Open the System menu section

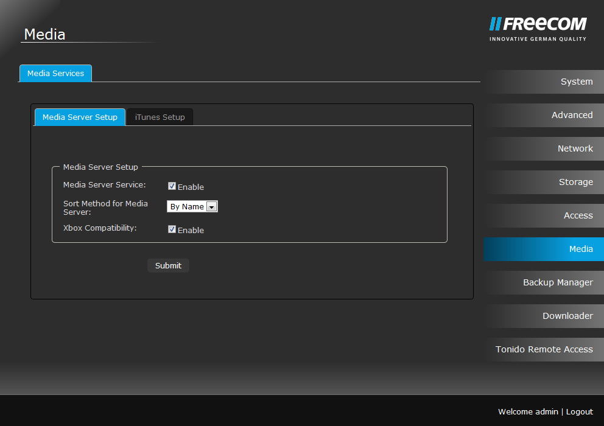click(x=544, y=82)
